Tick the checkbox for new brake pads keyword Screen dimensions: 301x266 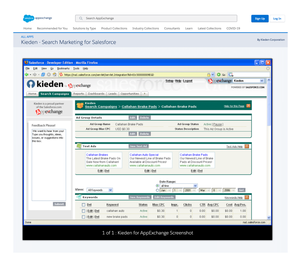[83, 217]
